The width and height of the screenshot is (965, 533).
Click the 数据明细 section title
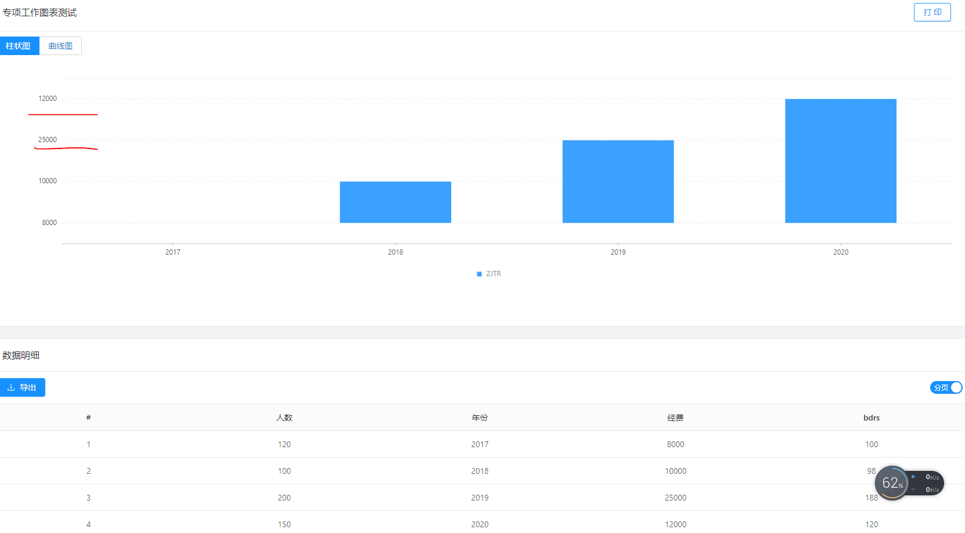21,356
